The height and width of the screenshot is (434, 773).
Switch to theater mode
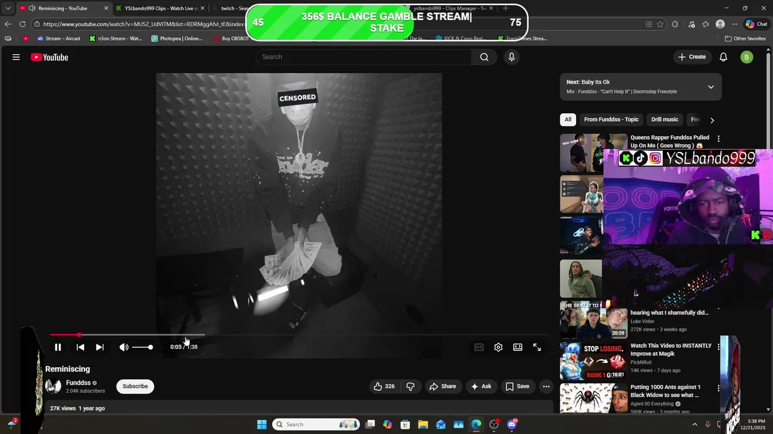tap(518, 347)
